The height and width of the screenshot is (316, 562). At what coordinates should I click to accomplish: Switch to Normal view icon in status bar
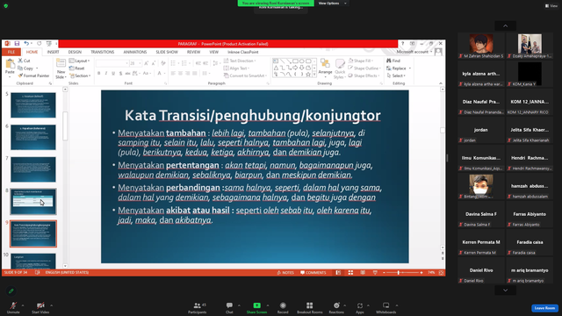pyautogui.click(x=338, y=273)
